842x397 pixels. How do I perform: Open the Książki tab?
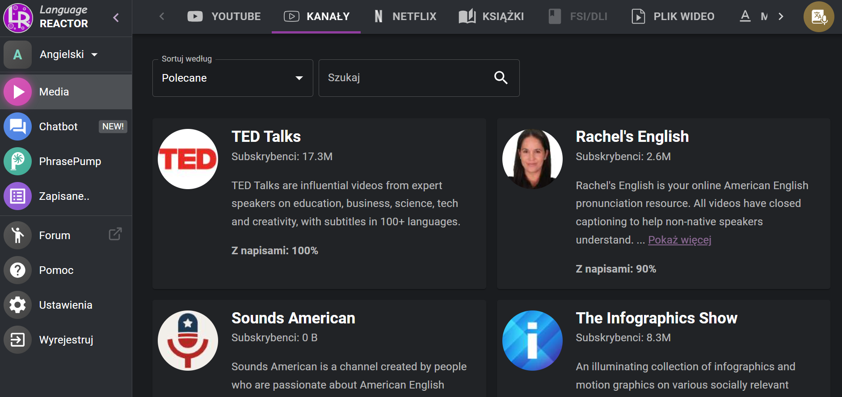click(x=491, y=17)
